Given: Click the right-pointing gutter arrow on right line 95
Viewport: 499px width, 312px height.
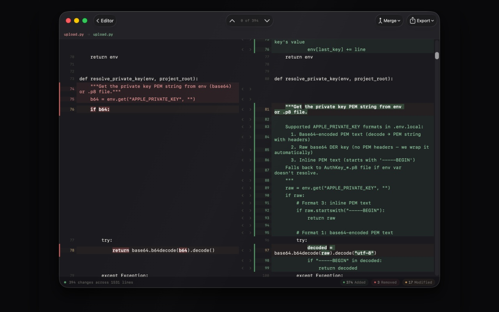Looking at the screenshot, I should pyautogui.click(x=250, y=233).
